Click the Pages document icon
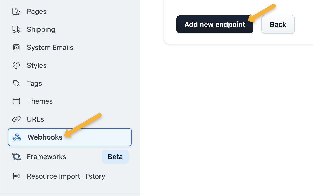Viewport: 313px width, 196px height. coord(16,11)
